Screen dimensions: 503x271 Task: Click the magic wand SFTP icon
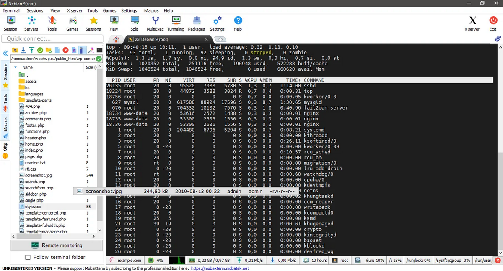pyautogui.click(x=91, y=50)
